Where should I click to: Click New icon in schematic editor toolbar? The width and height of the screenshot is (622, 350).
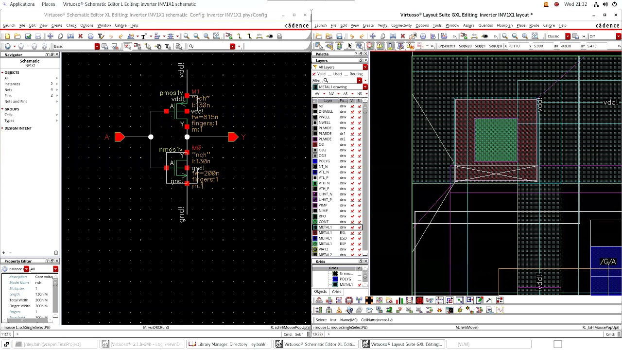(8, 36)
